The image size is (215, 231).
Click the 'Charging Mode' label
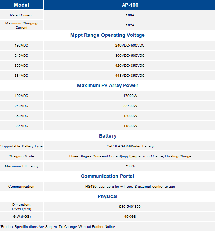[x=21, y=156]
